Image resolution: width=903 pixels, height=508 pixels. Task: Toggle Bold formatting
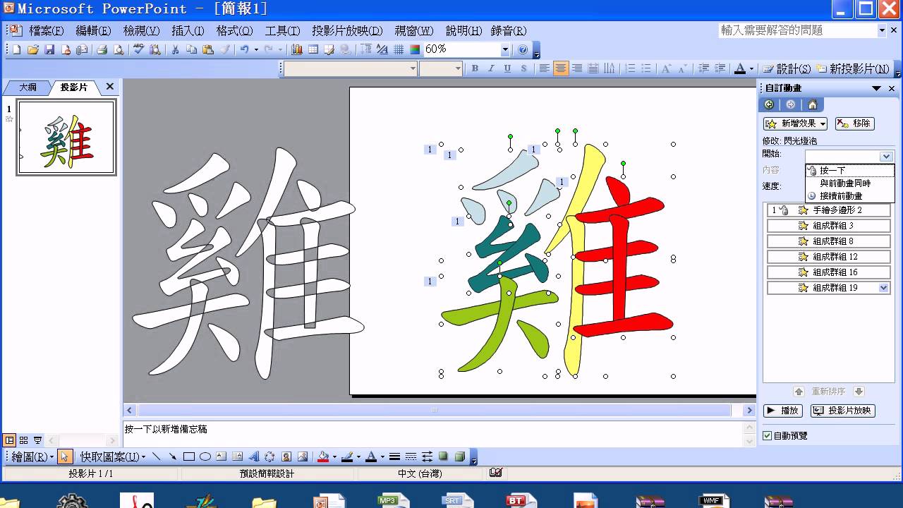pos(475,68)
